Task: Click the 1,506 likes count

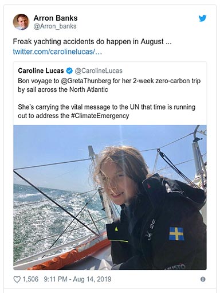Action: tap(30, 279)
